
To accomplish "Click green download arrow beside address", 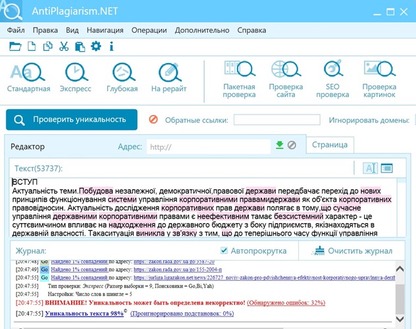I will point(279,145).
